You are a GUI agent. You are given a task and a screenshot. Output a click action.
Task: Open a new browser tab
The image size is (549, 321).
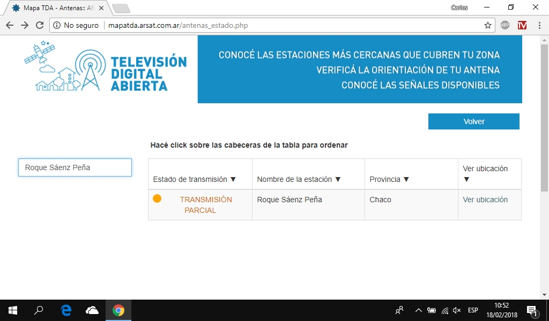coord(121,8)
